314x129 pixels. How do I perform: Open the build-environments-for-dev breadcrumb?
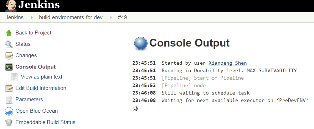click(71, 17)
